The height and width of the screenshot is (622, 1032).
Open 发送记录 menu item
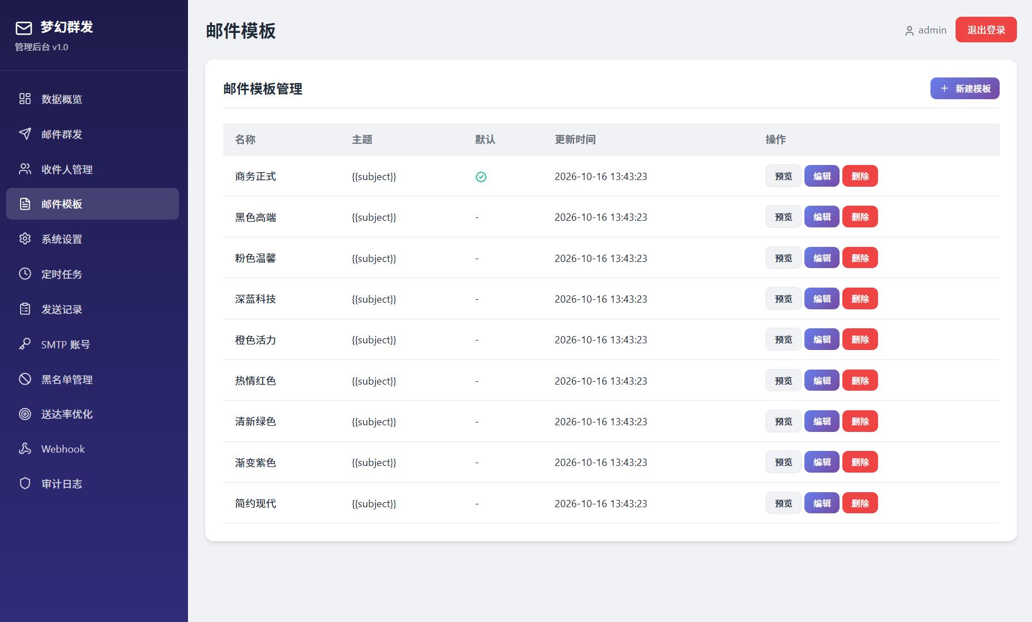pyautogui.click(x=93, y=309)
